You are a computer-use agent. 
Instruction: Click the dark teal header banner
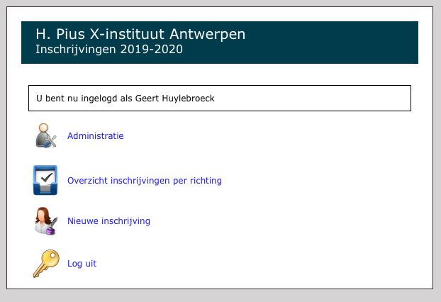point(220,43)
